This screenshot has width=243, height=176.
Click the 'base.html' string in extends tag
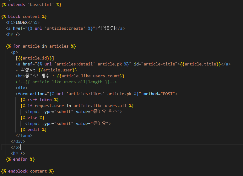[41, 5]
